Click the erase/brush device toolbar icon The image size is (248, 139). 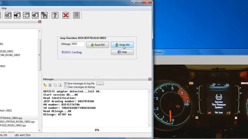coord(44,15)
